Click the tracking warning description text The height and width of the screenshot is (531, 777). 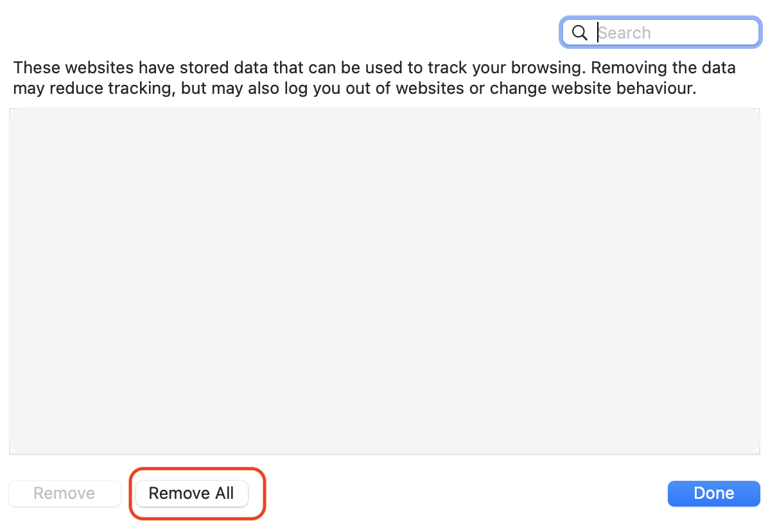375,77
